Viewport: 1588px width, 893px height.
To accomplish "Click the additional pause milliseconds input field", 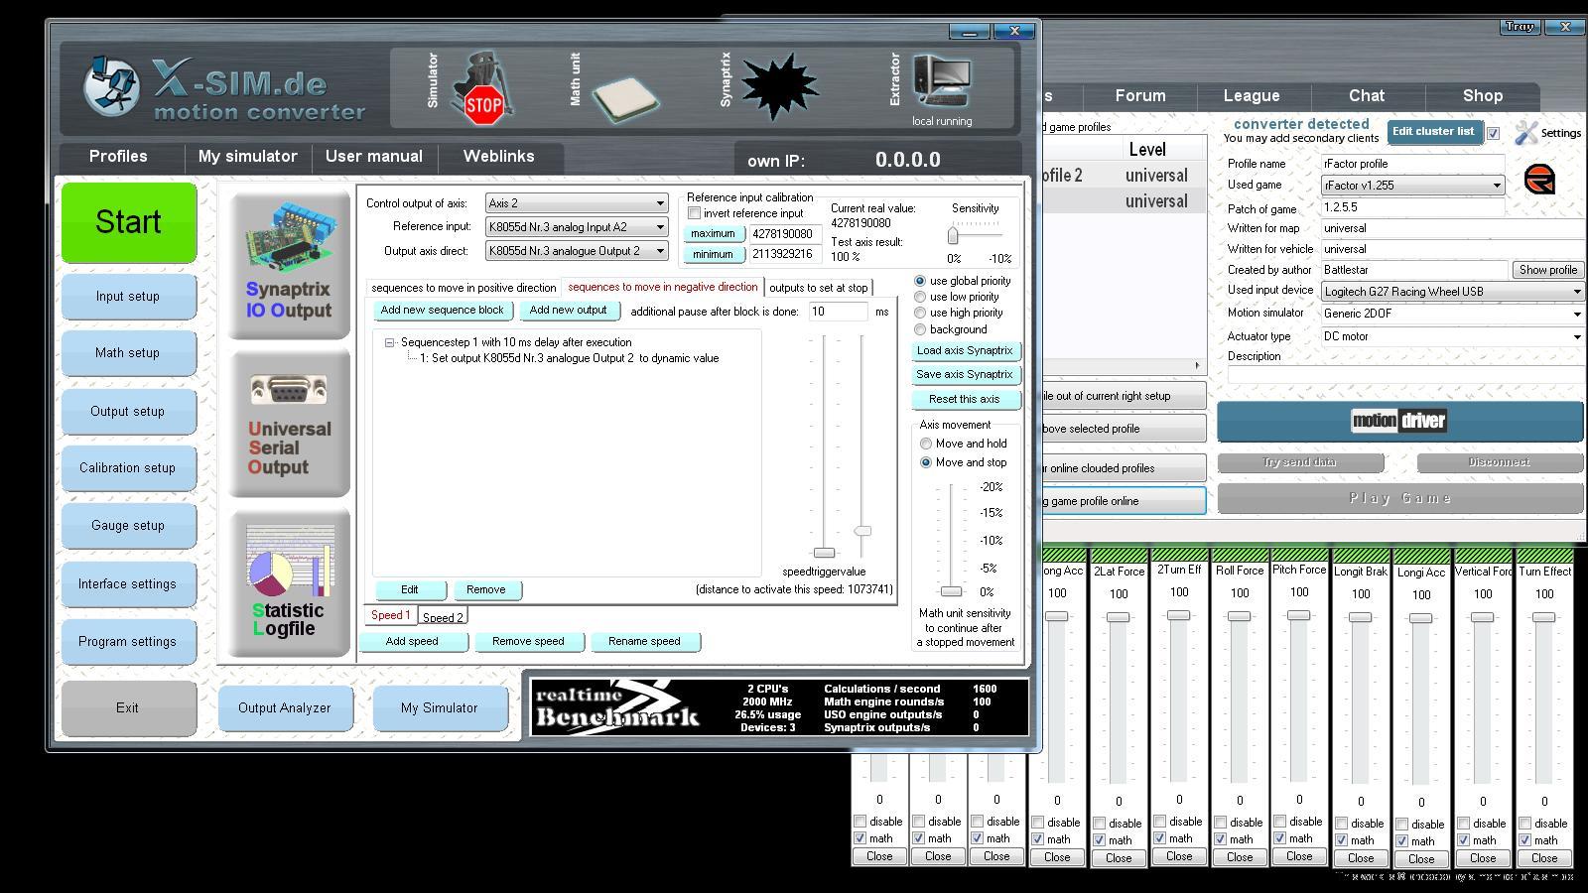I will [838, 312].
